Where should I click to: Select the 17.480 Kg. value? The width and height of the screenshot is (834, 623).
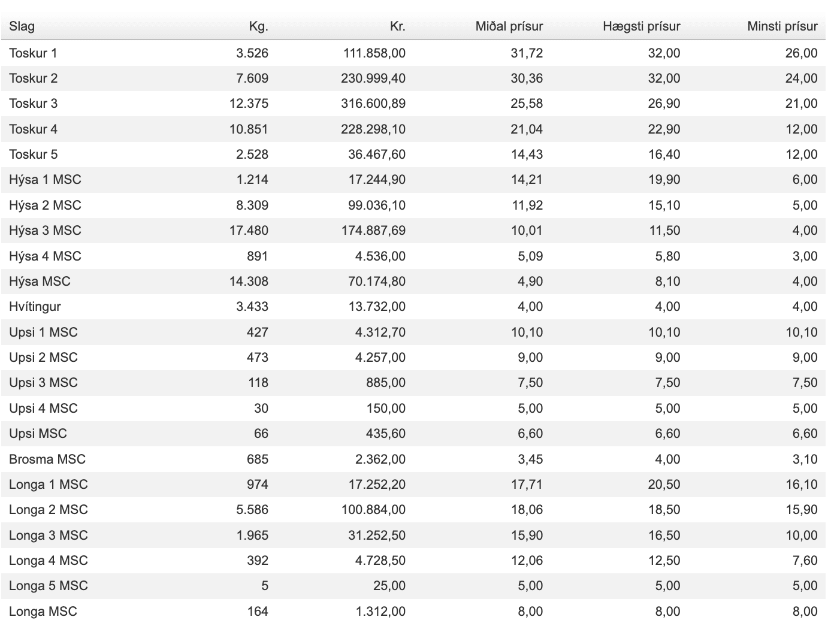(x=249, y=231)
